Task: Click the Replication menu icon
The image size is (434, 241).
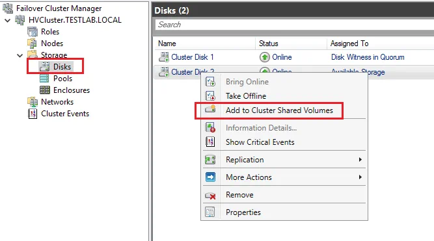Action: pos(210,160)
